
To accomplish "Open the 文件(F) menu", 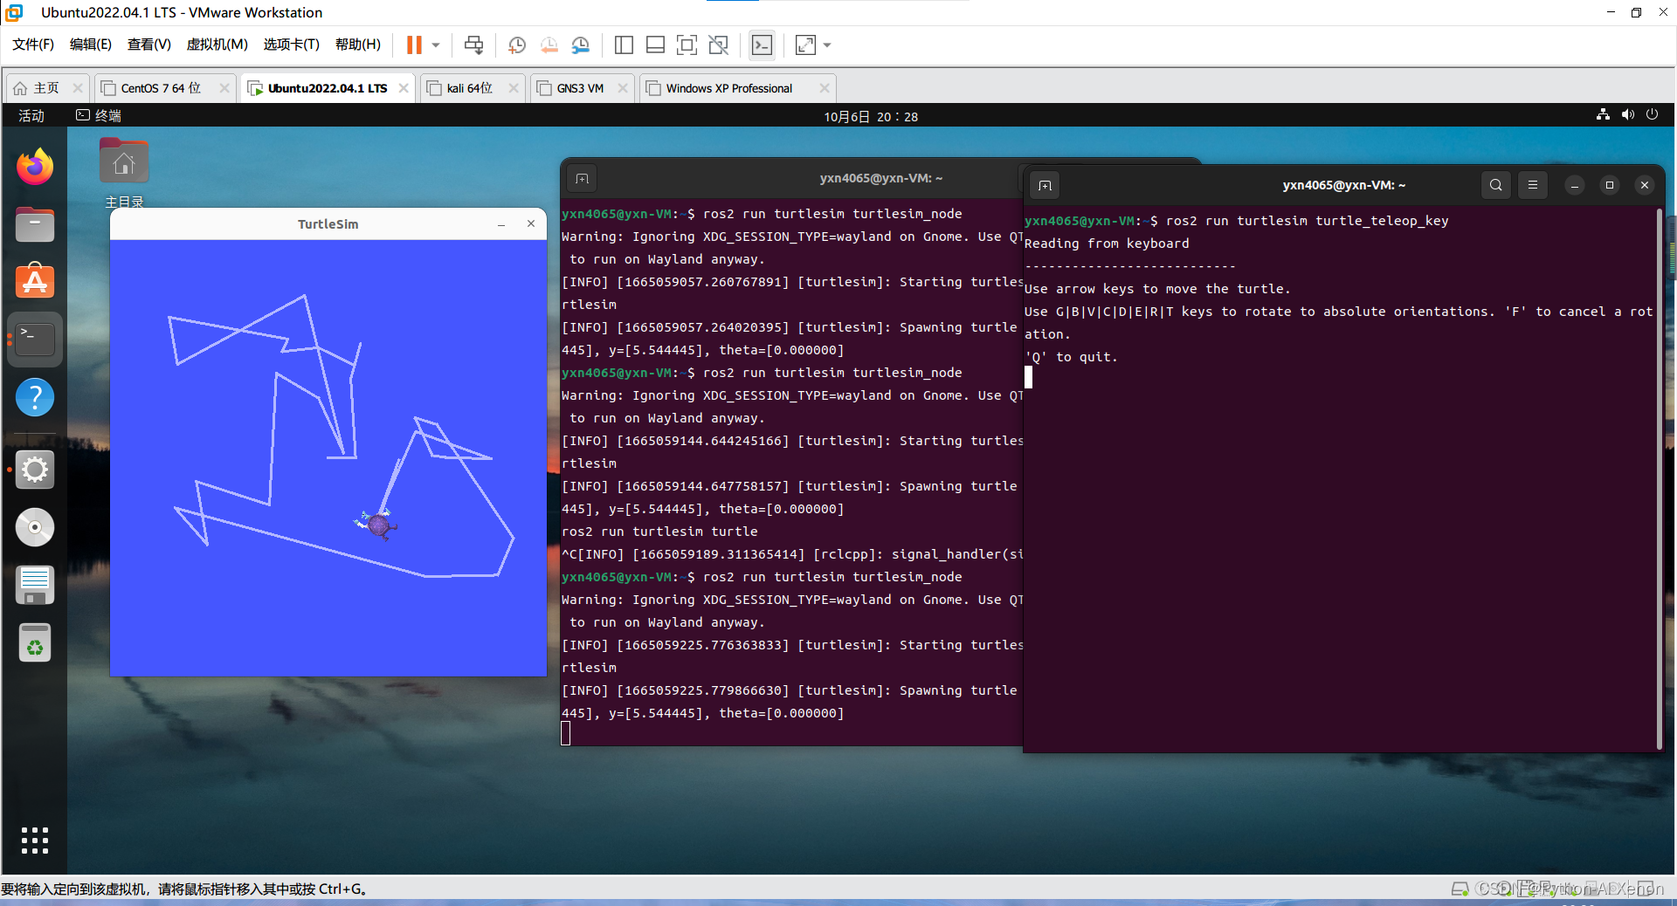I will (33, 45).
